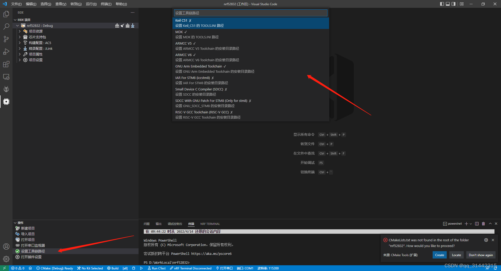501x271 pixels.
Task: Split the terminal panel
Action: tap(477, 224)
